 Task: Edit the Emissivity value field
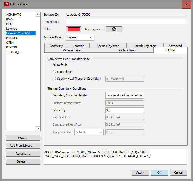124,110
